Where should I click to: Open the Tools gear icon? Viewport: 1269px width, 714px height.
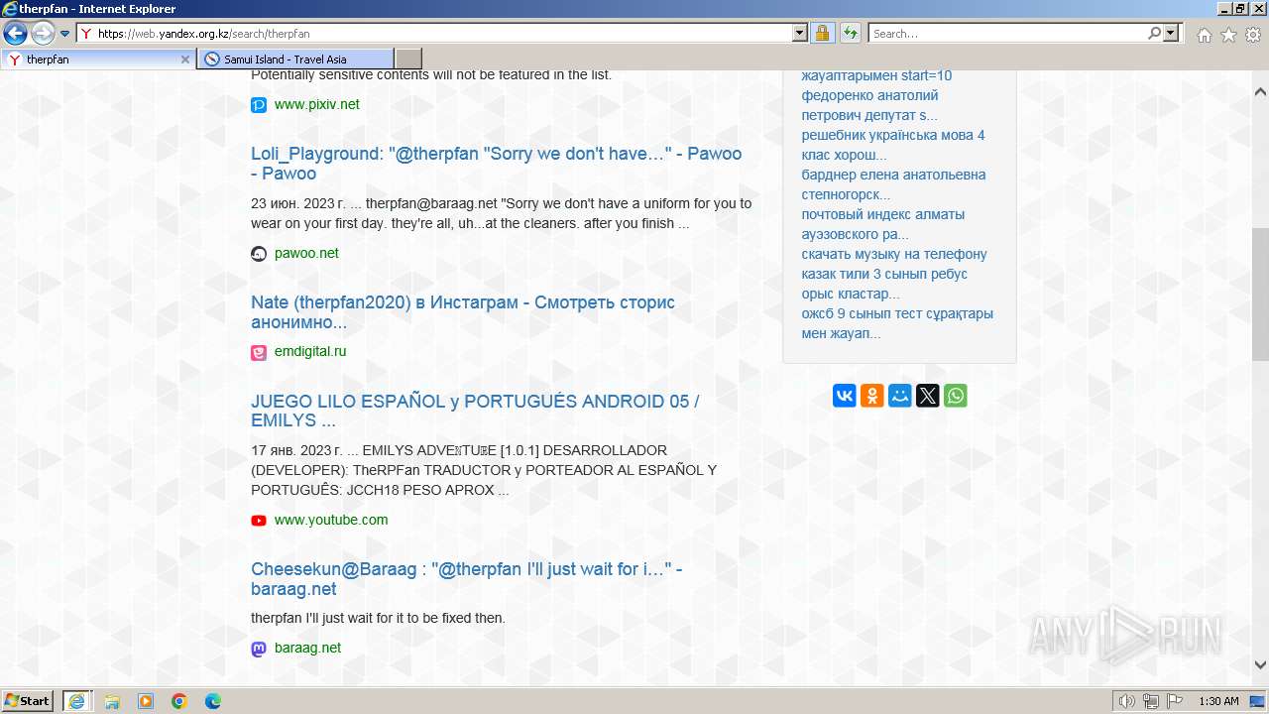1253,35
